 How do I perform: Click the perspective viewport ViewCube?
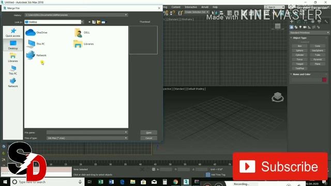278,97
